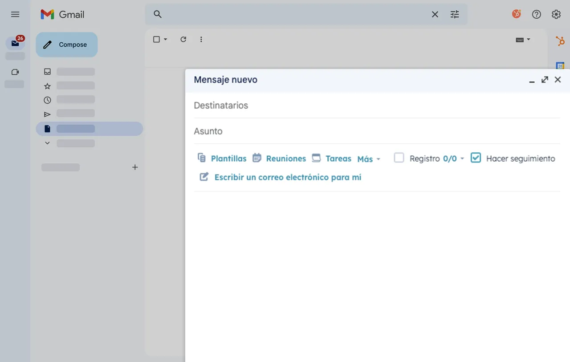Clear search with the X icon
The width and height of the screenshot is (570, 362).
[435, 14]
